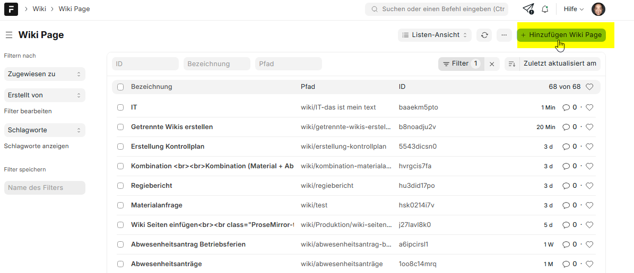Open the notifications bell icon
634x273 pixels.
click(545, 9)
